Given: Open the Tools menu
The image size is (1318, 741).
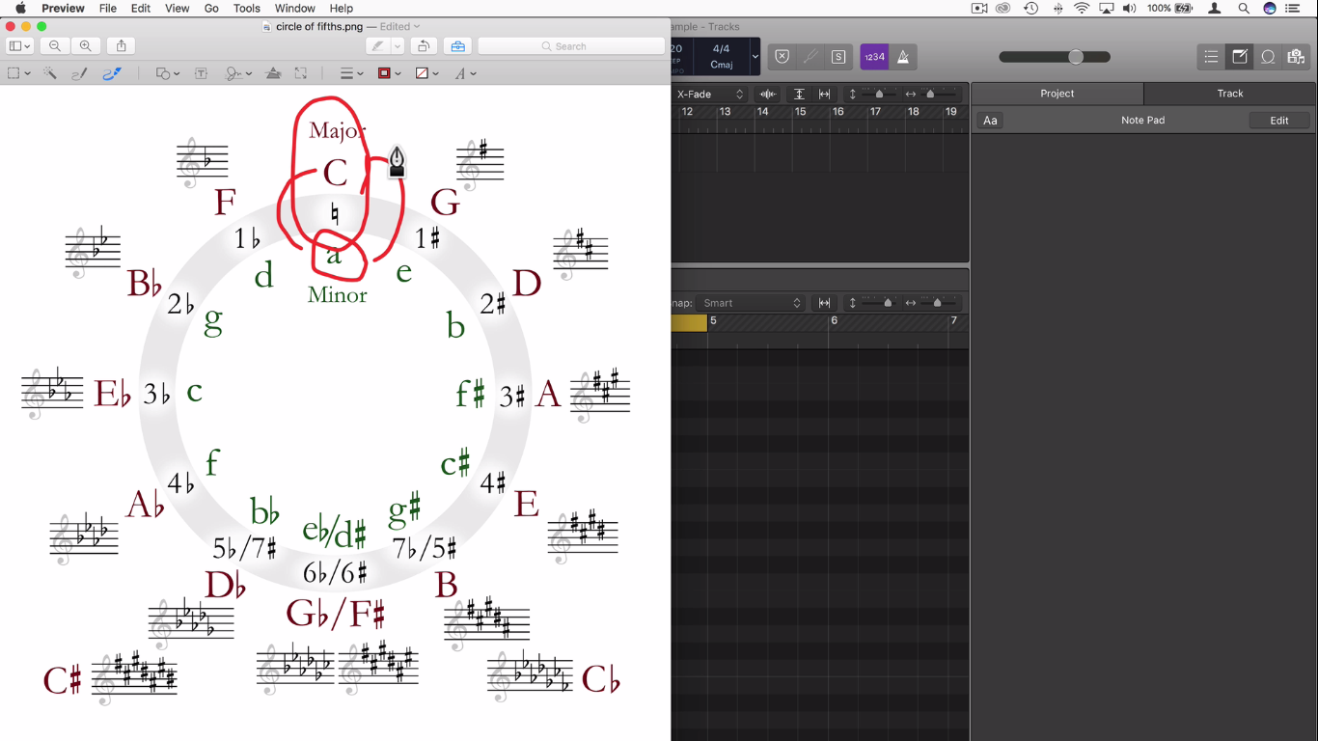Looking at the screenshot, I should [247, 8].
